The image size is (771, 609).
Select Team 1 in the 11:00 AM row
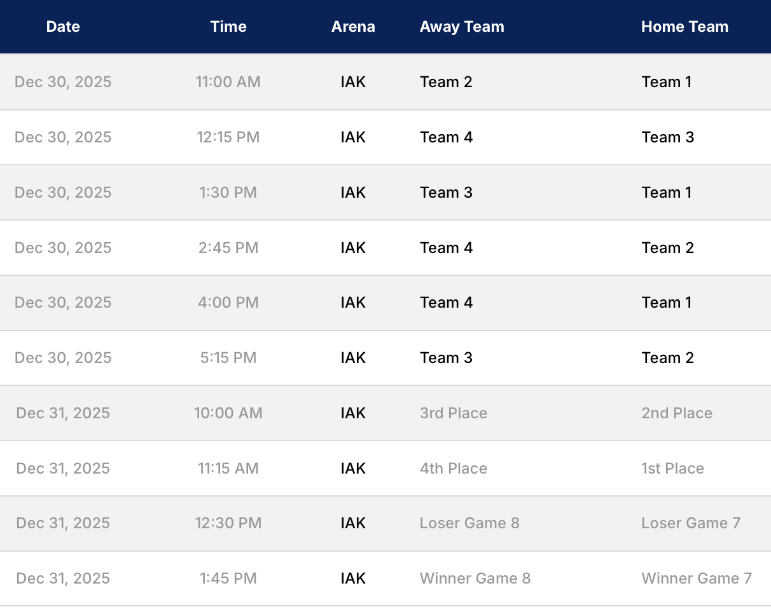(x=666, y=82)
